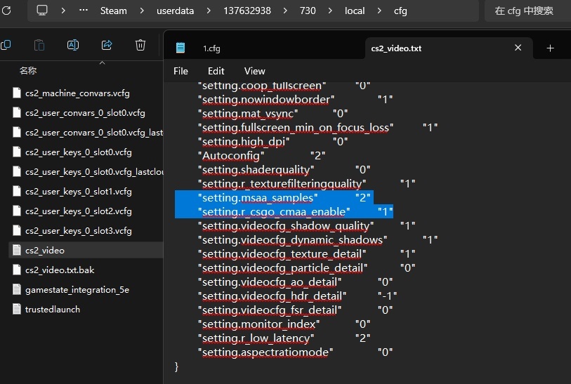Click the setting.mat_vsync line
571x384 pixels.
pyautogui.click(x=273, y=114)
